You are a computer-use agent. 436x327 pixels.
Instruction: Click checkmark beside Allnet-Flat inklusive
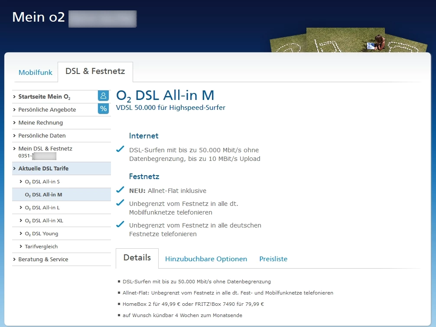[x=120, y=190]
